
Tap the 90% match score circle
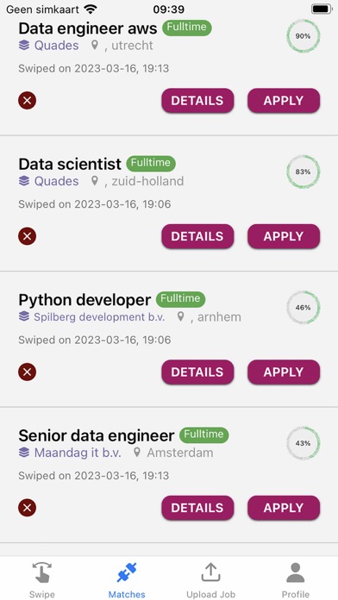pyautogui.click(x=304, y=36)
